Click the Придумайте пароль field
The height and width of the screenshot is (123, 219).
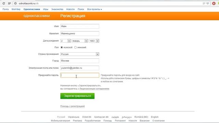point(80,75)
